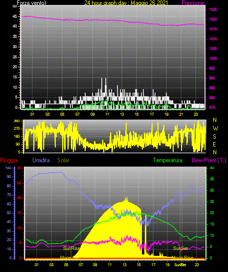Click the '1010' pressure axis value
Viewport: 228px width, 272px height.
pyautogui.click(x=213, y=39)
